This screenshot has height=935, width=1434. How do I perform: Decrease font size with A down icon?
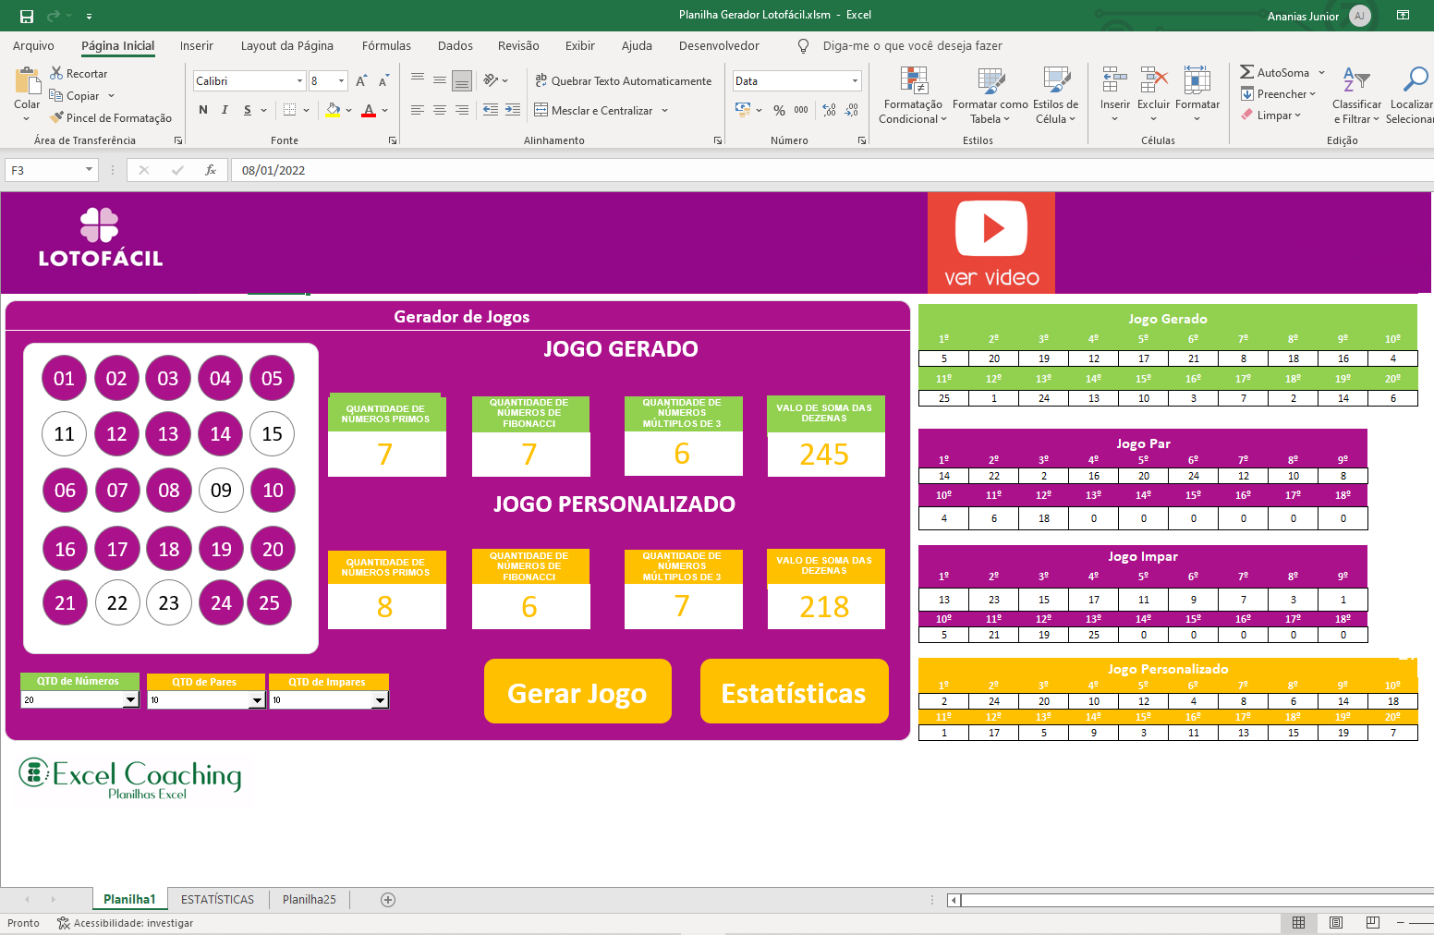point(383,81)
